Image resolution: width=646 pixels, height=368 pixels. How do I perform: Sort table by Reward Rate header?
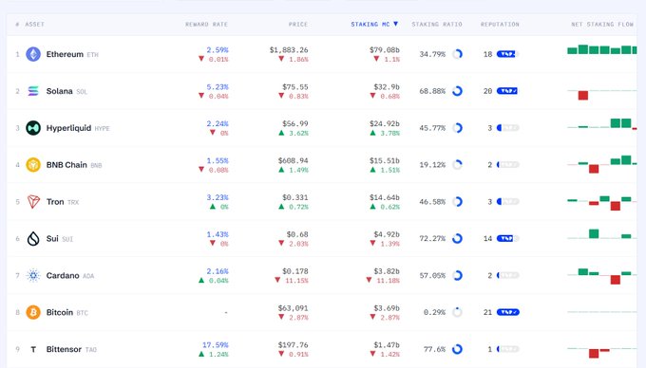point(206,25)
